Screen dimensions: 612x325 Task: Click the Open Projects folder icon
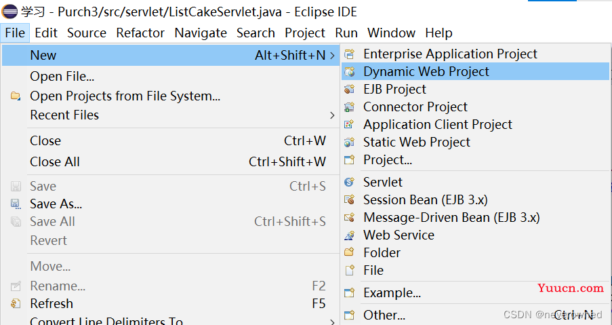tap(16, 96)
